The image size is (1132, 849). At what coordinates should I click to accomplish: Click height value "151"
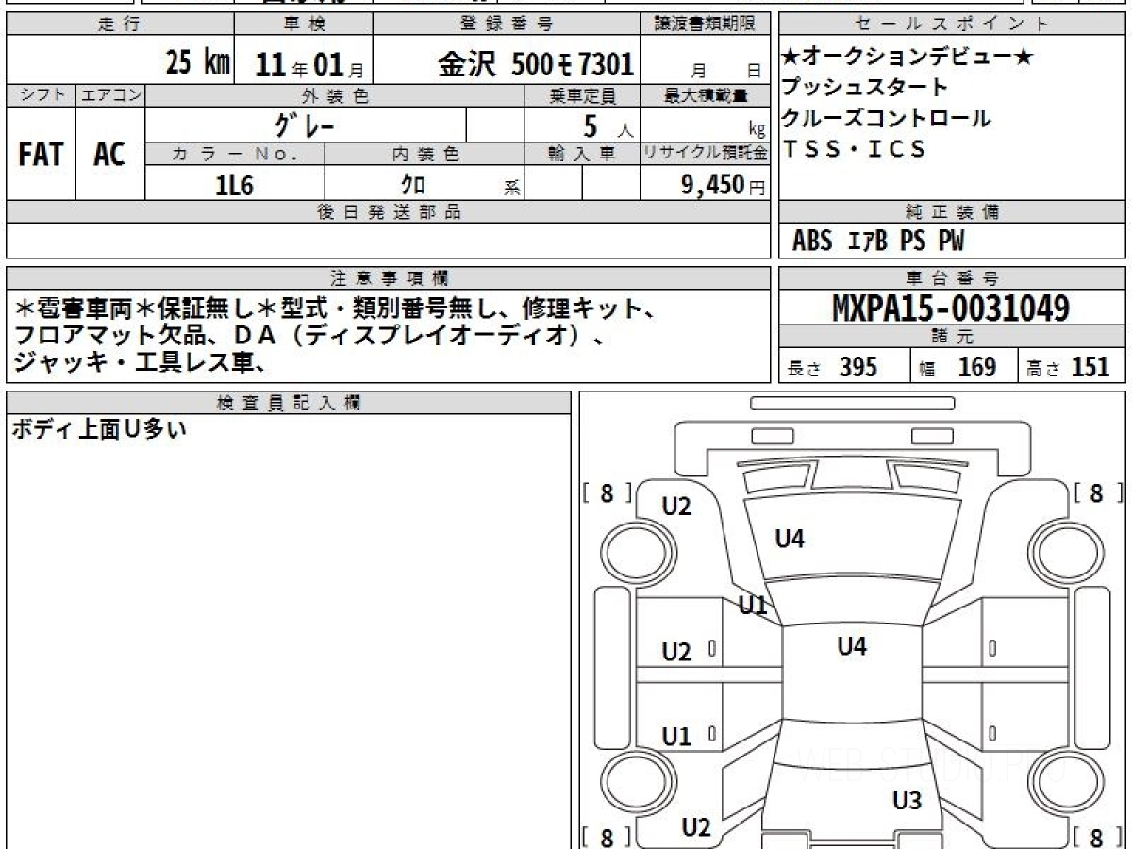(x=1090, y=367)
